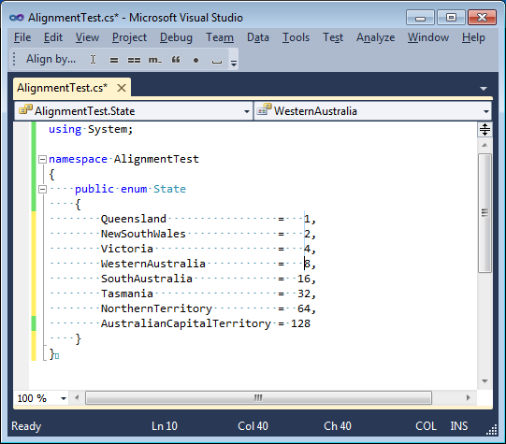The height and width of the screenshot is (444, 506).
Task: Close the AlignmentTest.cs tab
Action: click(x=122, y=88)
